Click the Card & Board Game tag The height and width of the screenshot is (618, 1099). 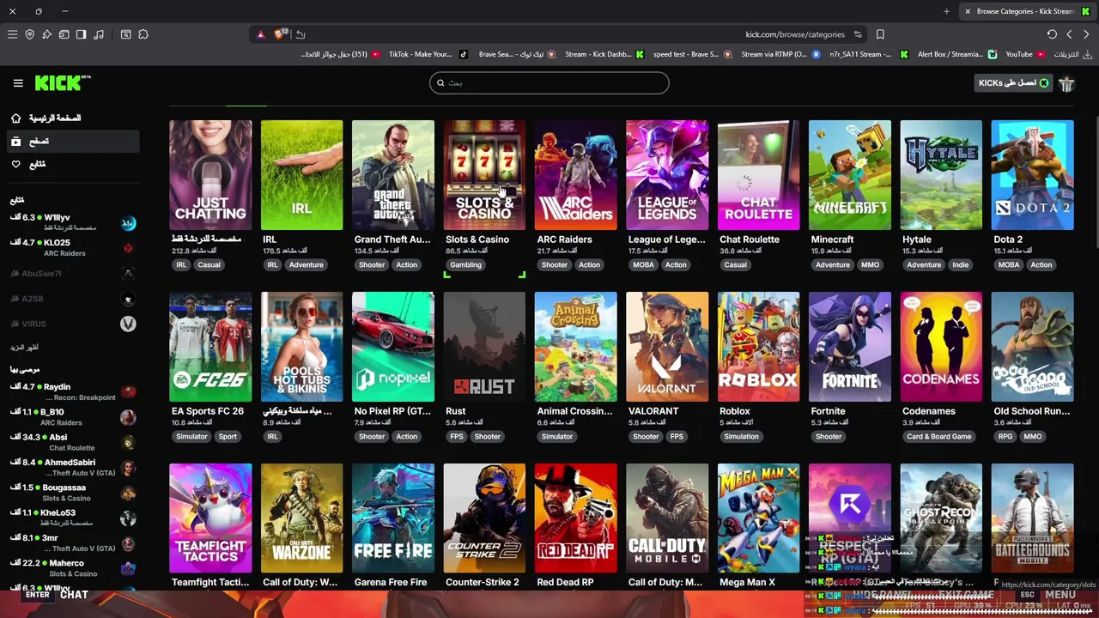938,437
